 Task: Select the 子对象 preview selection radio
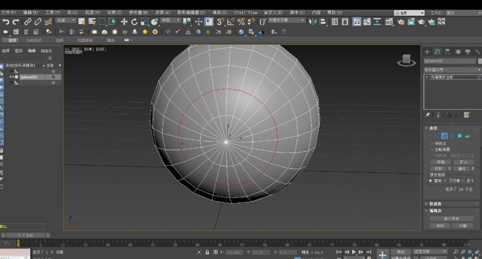point(445,181)
